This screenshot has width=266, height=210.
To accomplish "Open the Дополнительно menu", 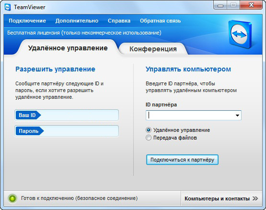I will point(77,21).
